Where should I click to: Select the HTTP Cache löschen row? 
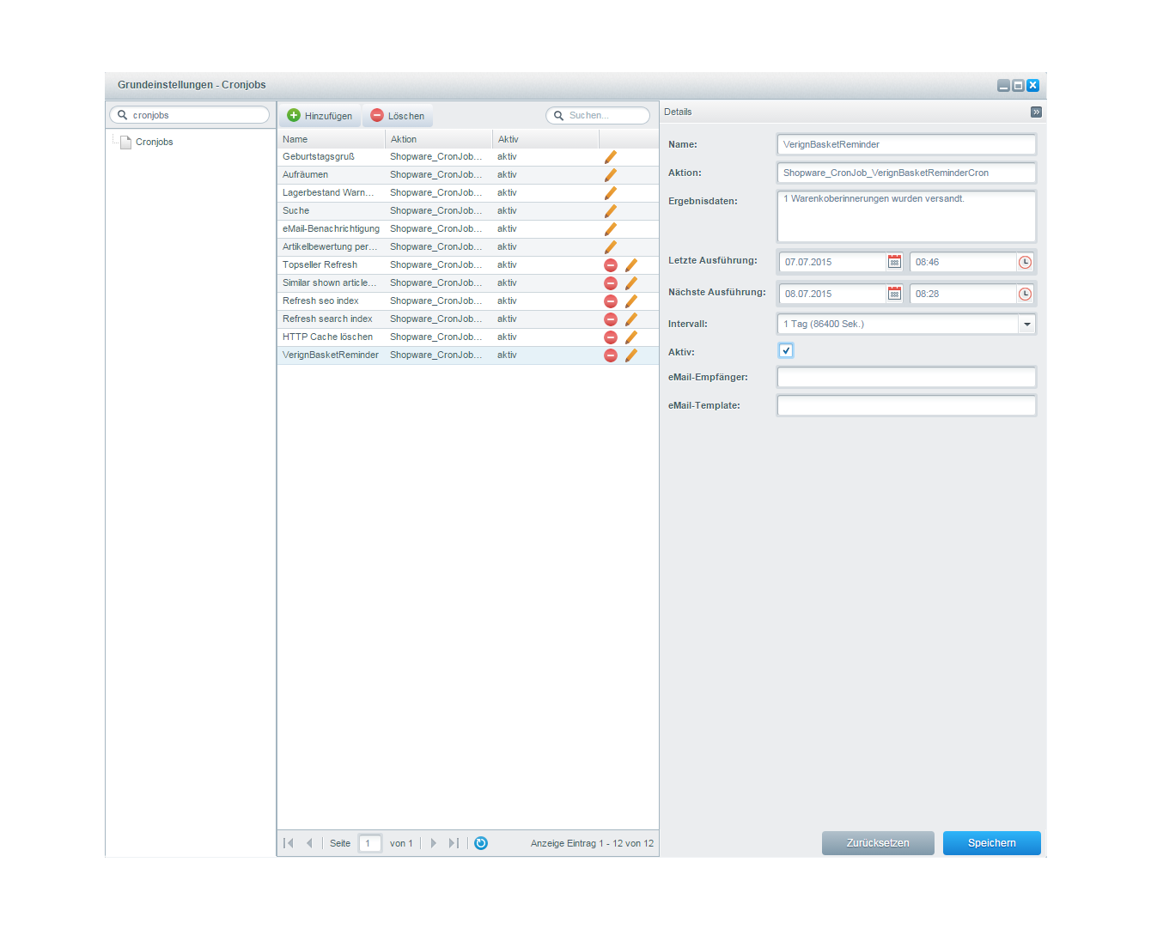(x=468, y=337)
